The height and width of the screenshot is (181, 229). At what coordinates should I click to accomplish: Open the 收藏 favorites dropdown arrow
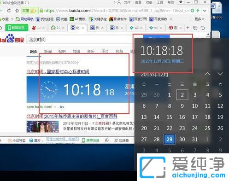12,19
